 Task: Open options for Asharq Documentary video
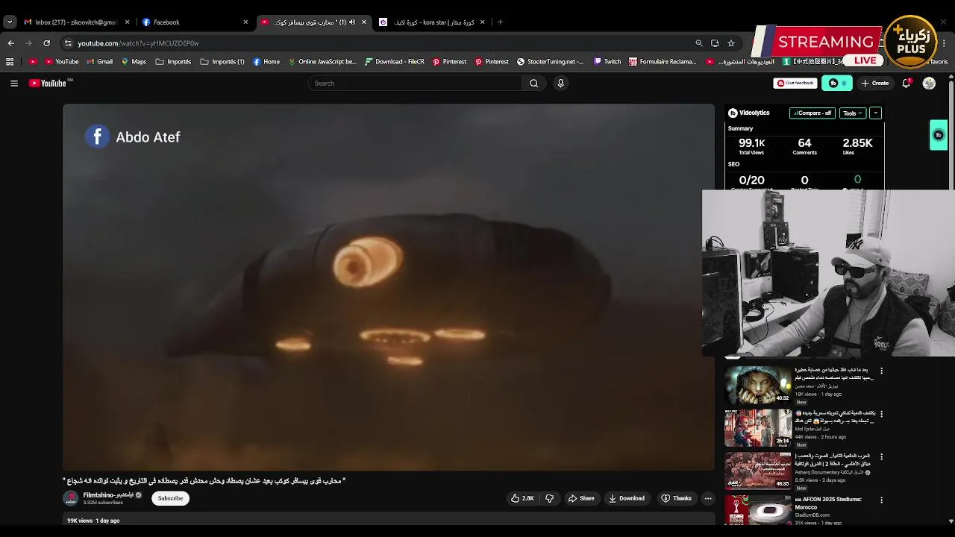[x=881, y=456]
